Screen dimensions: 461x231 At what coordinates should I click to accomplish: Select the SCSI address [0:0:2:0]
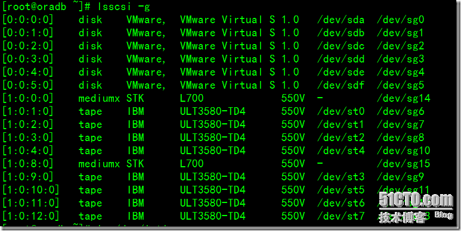pos(27,46)
